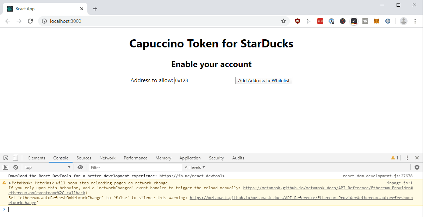The width and height of the screenshot is (423, 217).
Task: Click the 'Address to allow' input field
Action: click(x=205, y=81)
